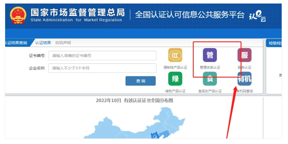Select the blue 有机 有机码查询 icon

[245, 79]
